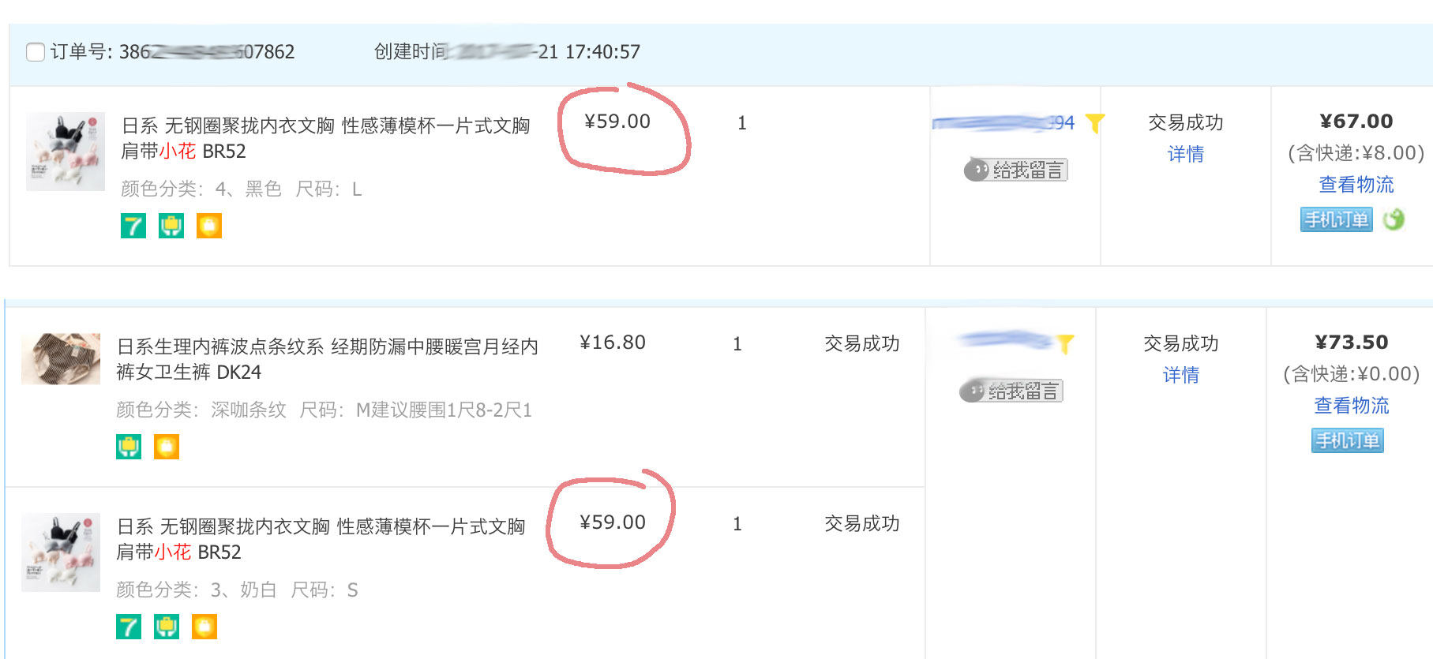Click orange badge icon under 奶白 size S item
This screenshot has width=1433, height=659.
coord(204,627)
